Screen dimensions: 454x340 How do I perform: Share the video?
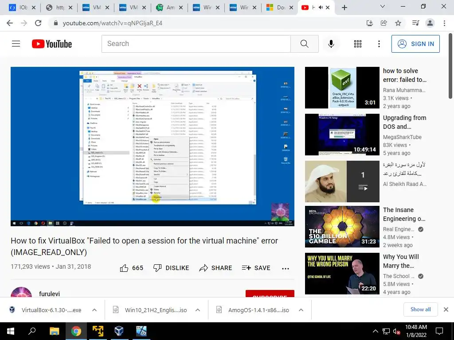(216, 268)
